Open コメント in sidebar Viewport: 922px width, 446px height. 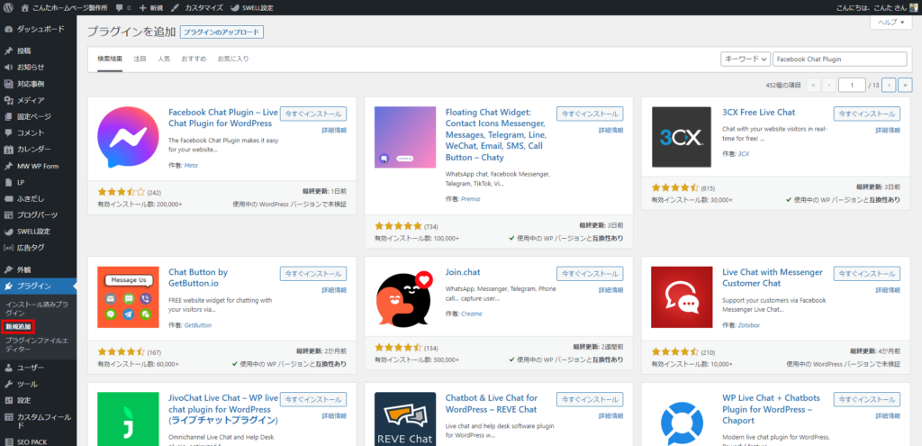pyautogui.click(x=38, y=133)
